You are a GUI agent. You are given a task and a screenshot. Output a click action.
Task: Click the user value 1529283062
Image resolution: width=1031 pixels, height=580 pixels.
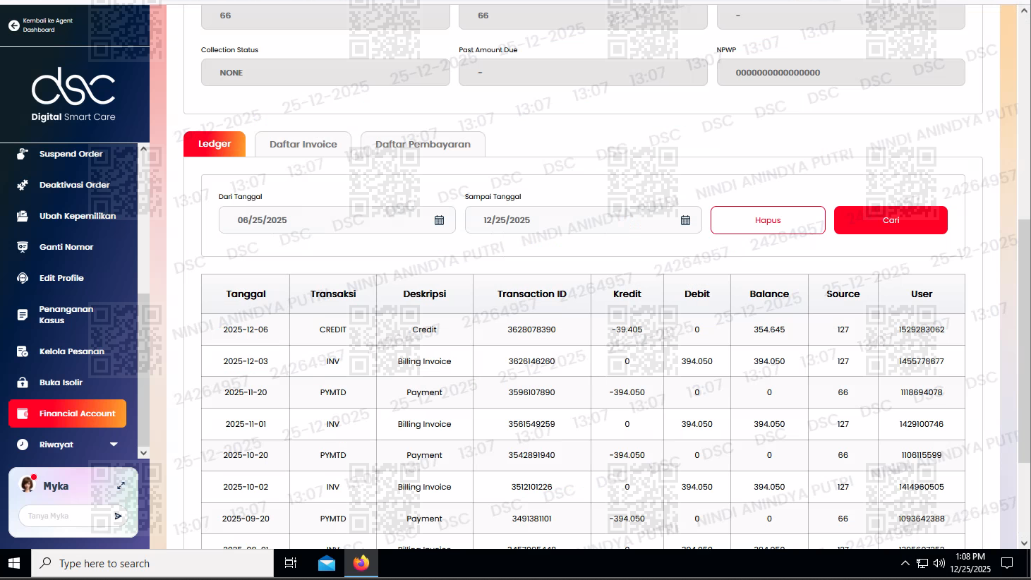pyautogui.click(x=922, y=330)
